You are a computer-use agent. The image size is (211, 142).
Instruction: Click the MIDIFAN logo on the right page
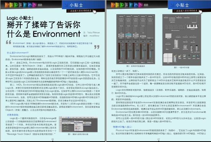[x=127, y=5]
